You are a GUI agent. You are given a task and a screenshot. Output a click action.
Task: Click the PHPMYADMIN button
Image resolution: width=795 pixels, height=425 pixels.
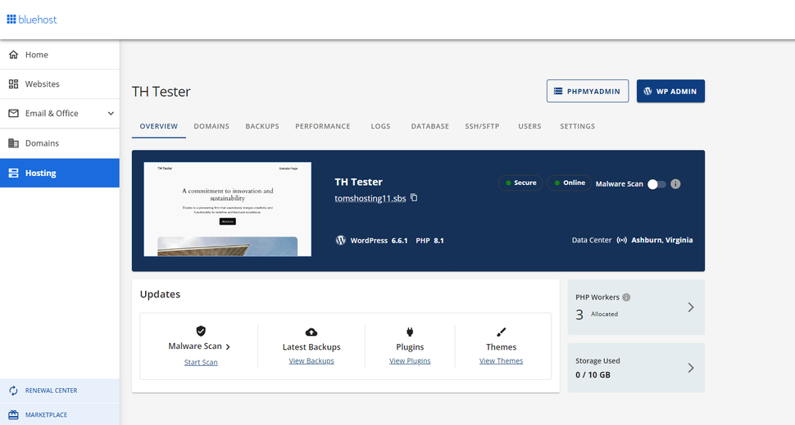[x=588, y=91]
